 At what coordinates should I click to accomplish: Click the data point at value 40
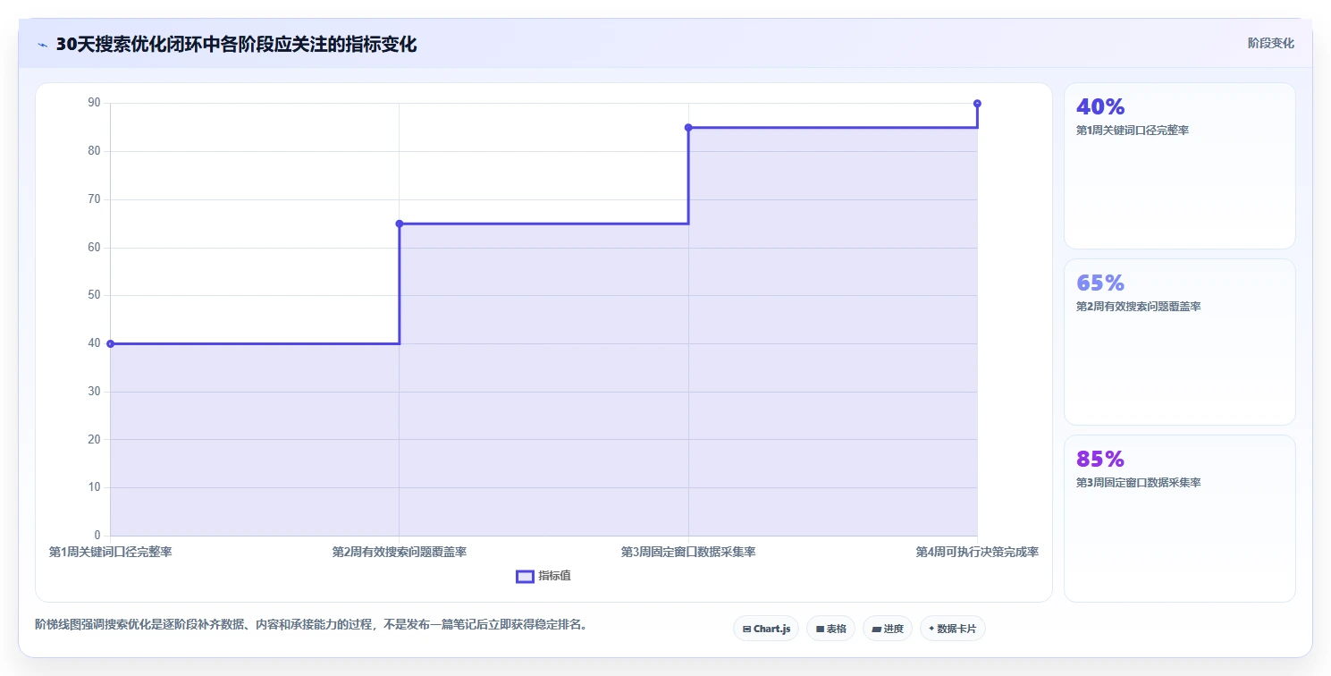(x=110, y=343)
